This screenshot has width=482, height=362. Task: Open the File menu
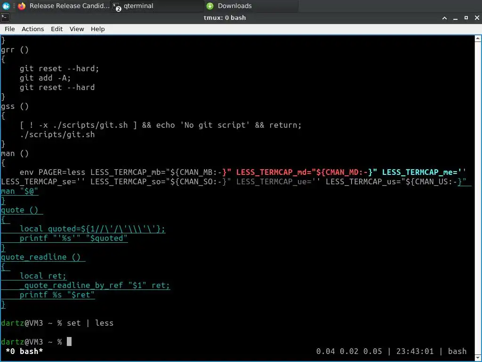pos(9,29)
